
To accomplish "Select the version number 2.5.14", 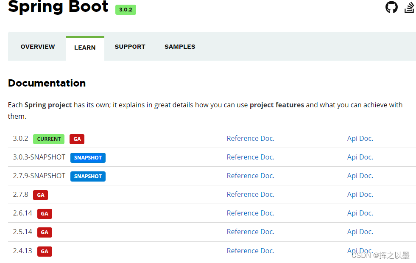I will 22,232.
